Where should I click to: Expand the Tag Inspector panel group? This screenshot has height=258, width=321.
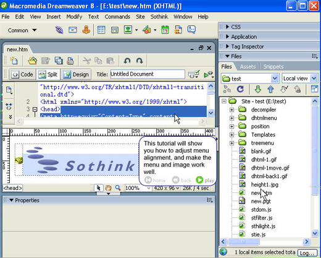pyautogui.click(x=227, y=46)
